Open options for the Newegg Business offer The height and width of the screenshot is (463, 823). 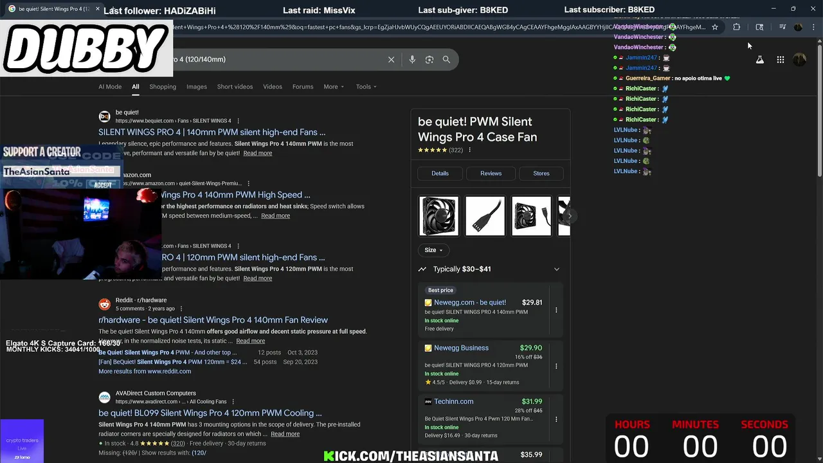point(556,366)
